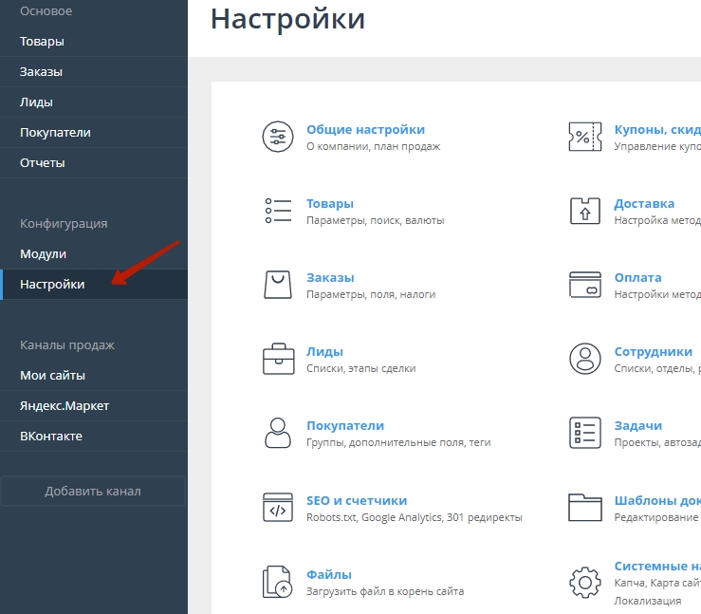The width and height of the screenshot is (701, 614).
Task: Click the person icon beside Покупатели settings
Action: [278, 433]
